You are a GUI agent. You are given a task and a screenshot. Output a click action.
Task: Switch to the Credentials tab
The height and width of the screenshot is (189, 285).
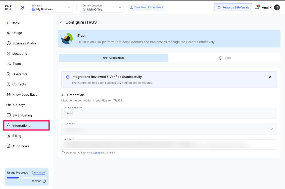click(114, 58)
